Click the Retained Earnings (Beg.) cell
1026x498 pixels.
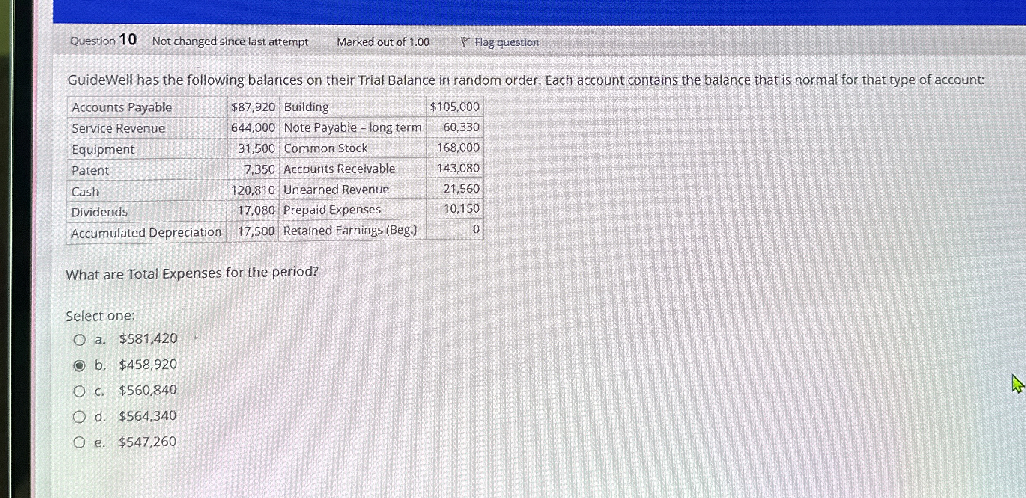pos(350,231)
